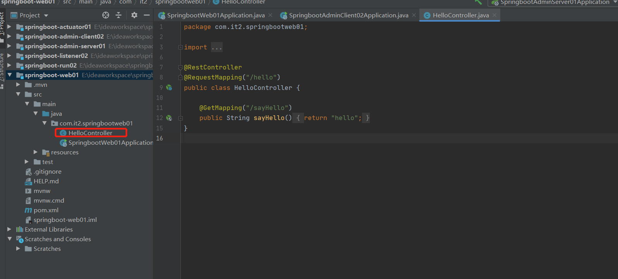
Task: Close SpringbootAdminClient02Application.java tab
Action: coord(414,15)
